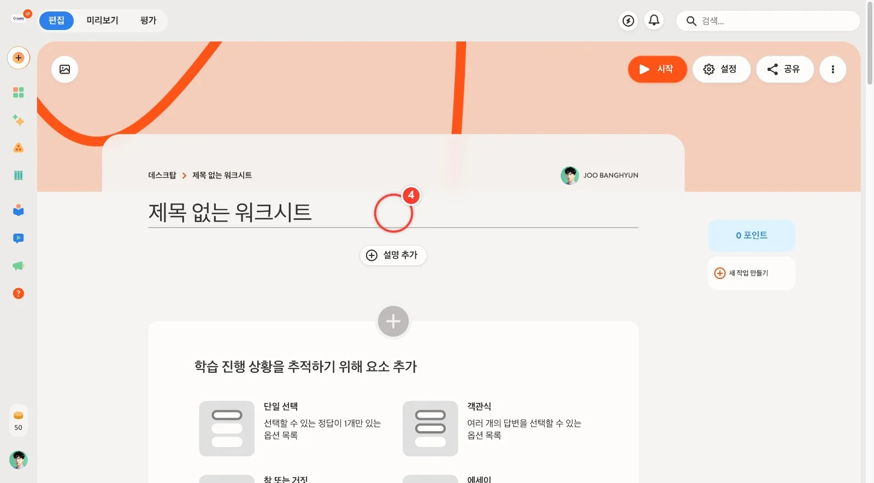Open the 미리보기 tab

tap(102, 20)
